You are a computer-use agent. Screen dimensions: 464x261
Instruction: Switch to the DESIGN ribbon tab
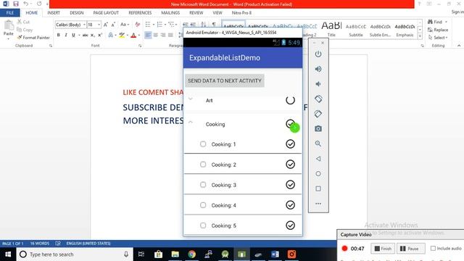(x=77, y=13)
